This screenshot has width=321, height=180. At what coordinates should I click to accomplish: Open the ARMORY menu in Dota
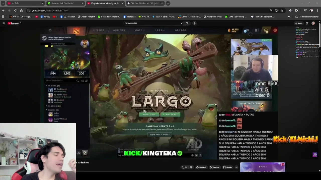(119, 30)
